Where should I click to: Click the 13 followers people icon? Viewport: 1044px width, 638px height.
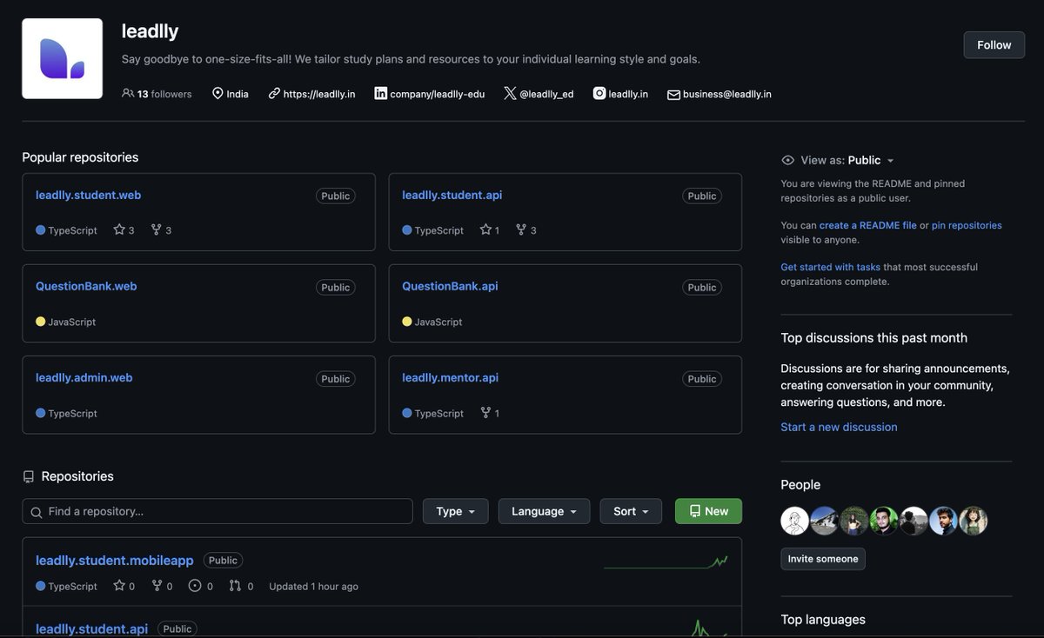point(128,93)
